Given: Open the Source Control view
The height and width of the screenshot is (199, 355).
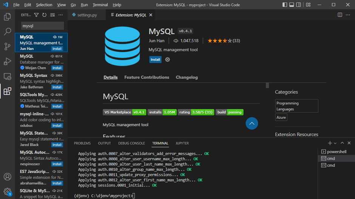Looking at the screenshot, I should [x=7, y=46].
